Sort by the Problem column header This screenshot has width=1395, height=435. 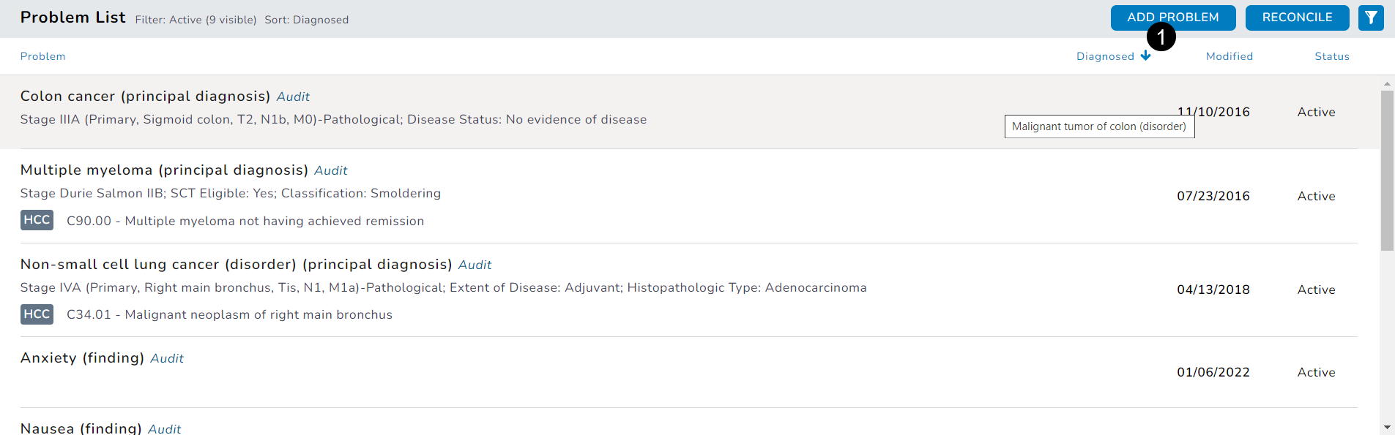(42, 56)
